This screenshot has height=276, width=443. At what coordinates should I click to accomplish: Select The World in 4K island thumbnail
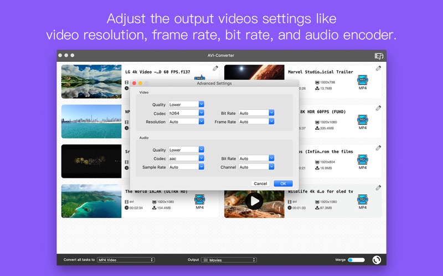point(91,201)
